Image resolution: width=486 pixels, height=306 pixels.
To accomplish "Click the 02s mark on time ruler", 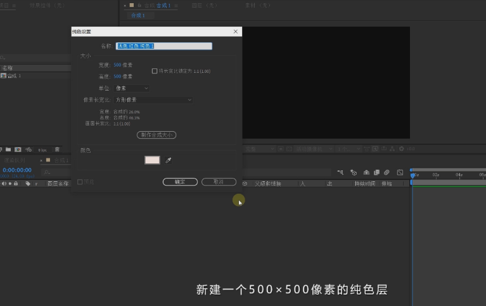I will pyautogui.click(x=436, y=175).
